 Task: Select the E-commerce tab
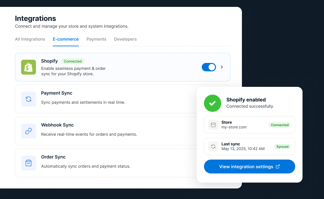(66, 39)
